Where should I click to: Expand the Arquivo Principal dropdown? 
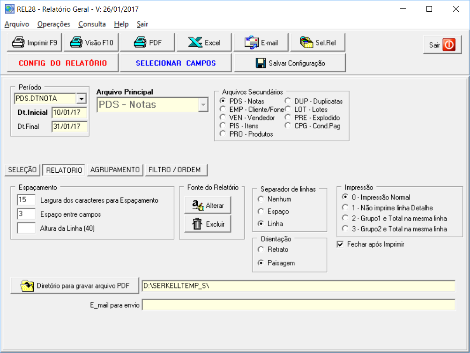pyautogui.click(x=203, y=105)
